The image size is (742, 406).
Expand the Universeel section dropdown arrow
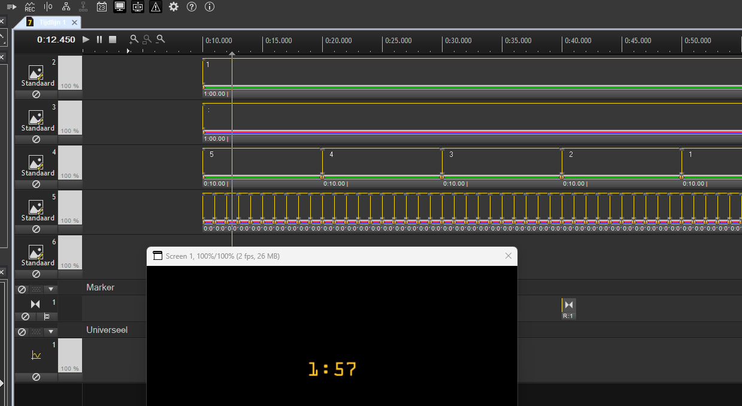tap(51, 332)
